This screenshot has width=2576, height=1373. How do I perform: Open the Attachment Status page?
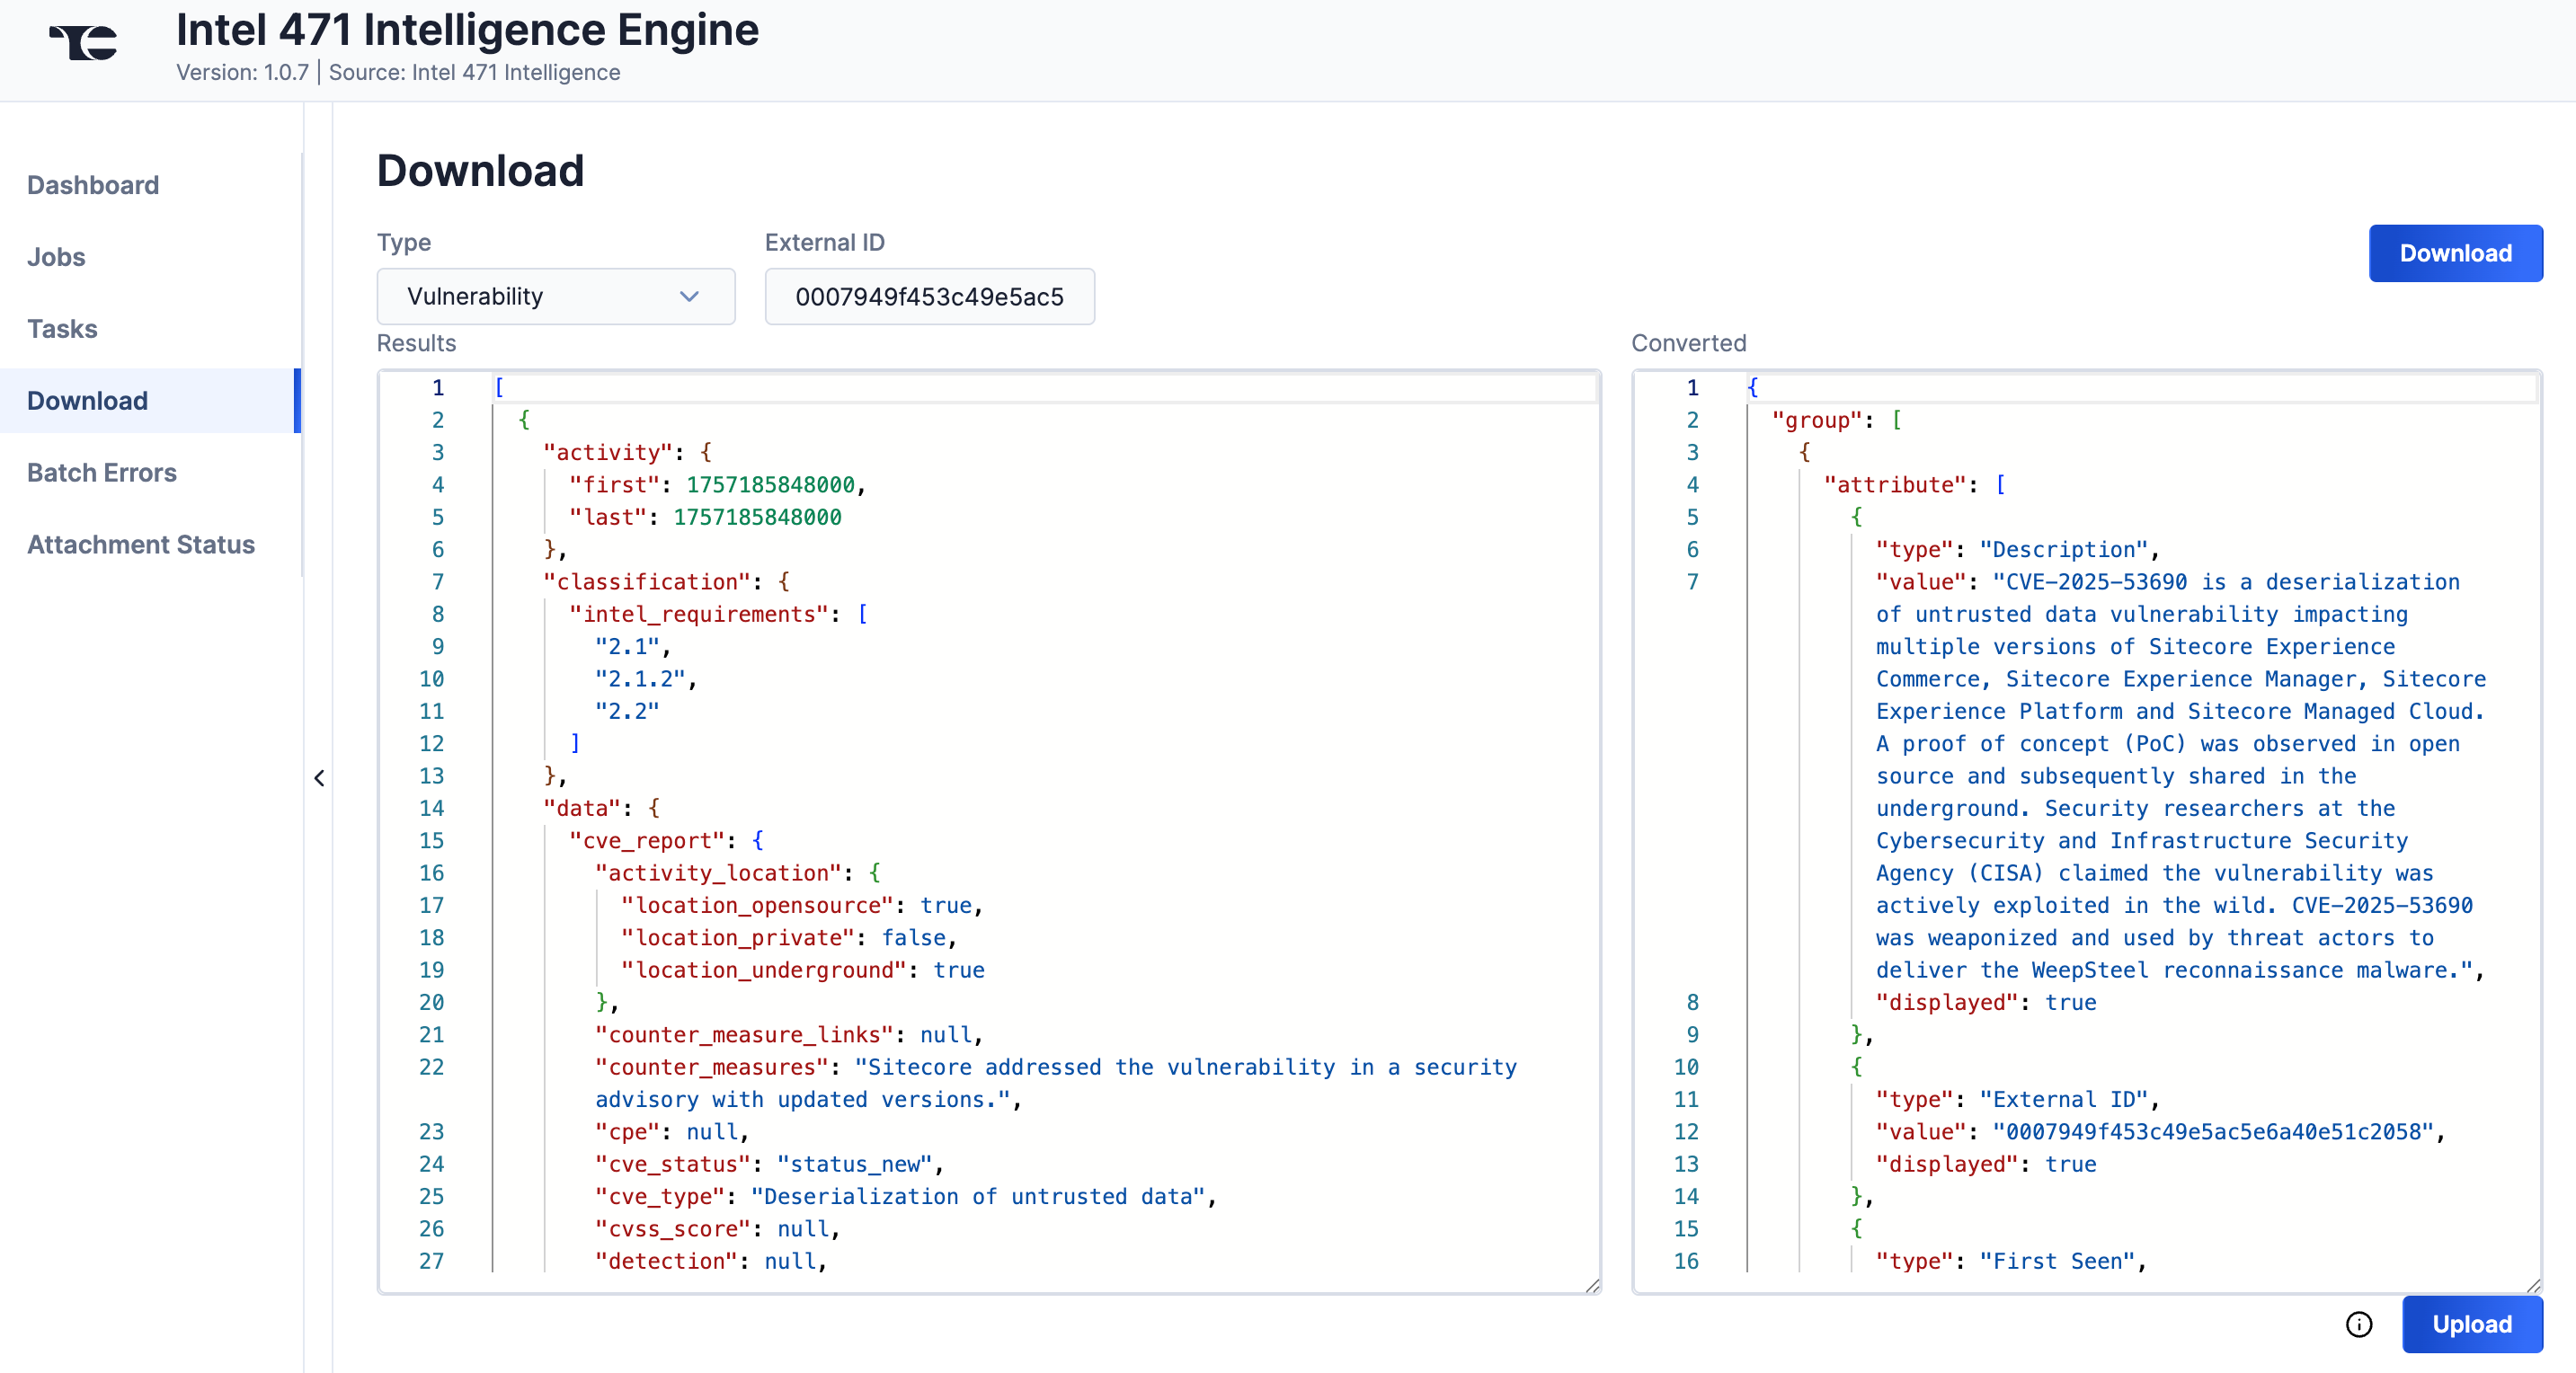(141, 545)
